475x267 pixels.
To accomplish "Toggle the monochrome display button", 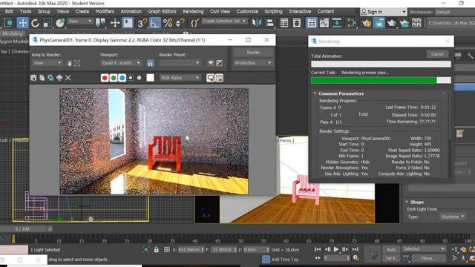I will click(140, 78).
